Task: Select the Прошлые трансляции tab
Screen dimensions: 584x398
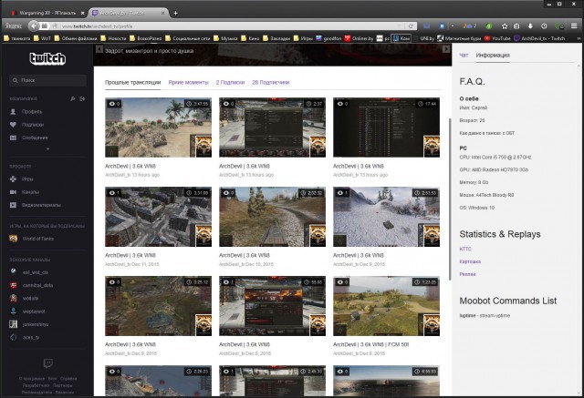Action: click(x=132, y=83)
